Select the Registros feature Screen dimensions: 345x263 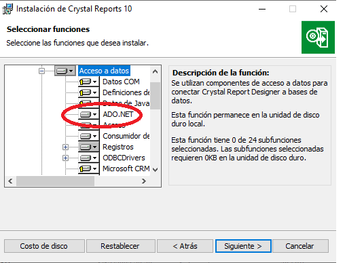pyautogui.click(x=118, y=147)
